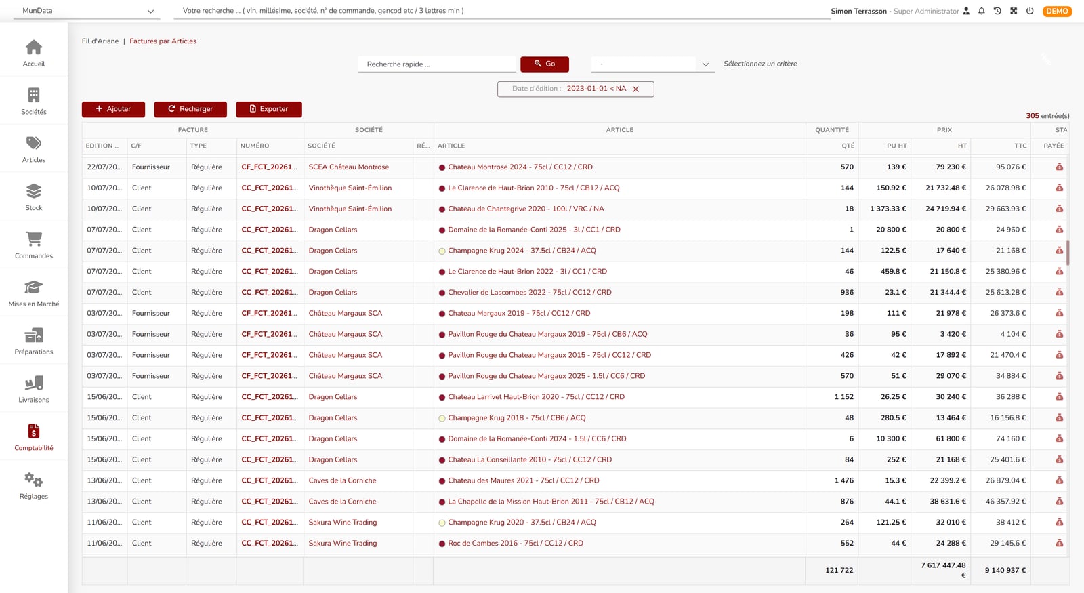Open Mises en Marché section

(34, 293)
